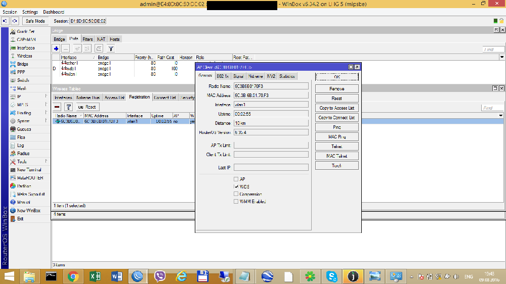Add bridge port with plus icon

click(x=56, y=49)
